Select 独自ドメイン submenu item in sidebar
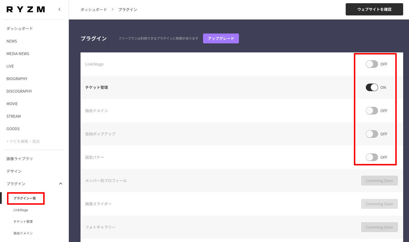409x242 pixels. pyautogui.click(x=23, y=233)
